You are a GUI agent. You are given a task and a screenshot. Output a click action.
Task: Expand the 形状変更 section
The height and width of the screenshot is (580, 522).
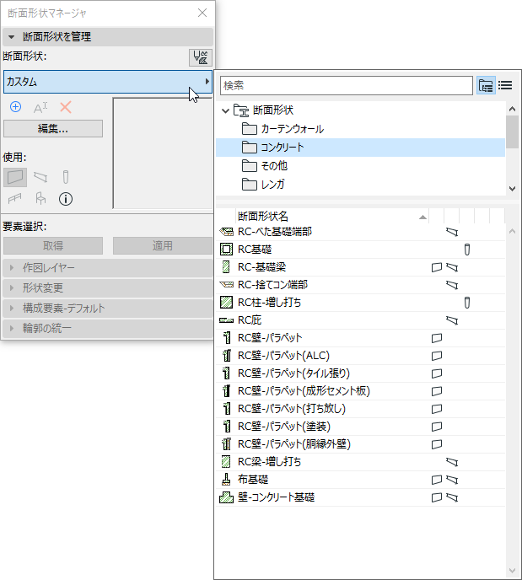point(108,287)
